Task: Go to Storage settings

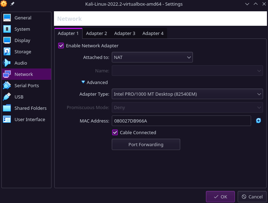Action: [x=23, y=52]
